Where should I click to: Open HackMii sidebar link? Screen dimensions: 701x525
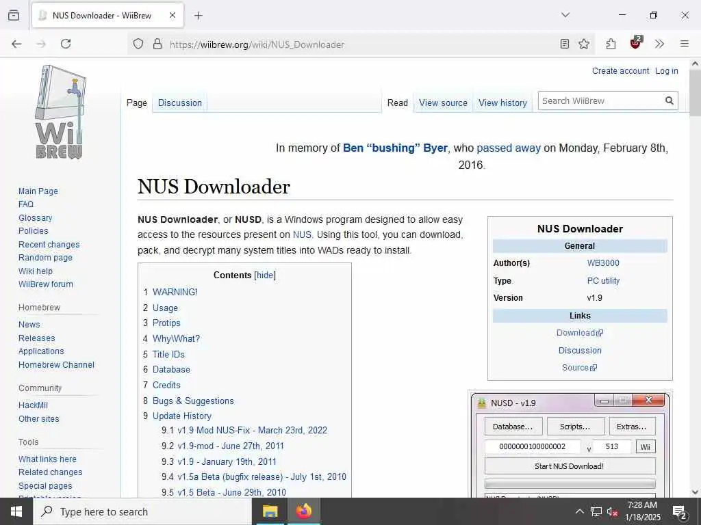(x=33, y=405)
